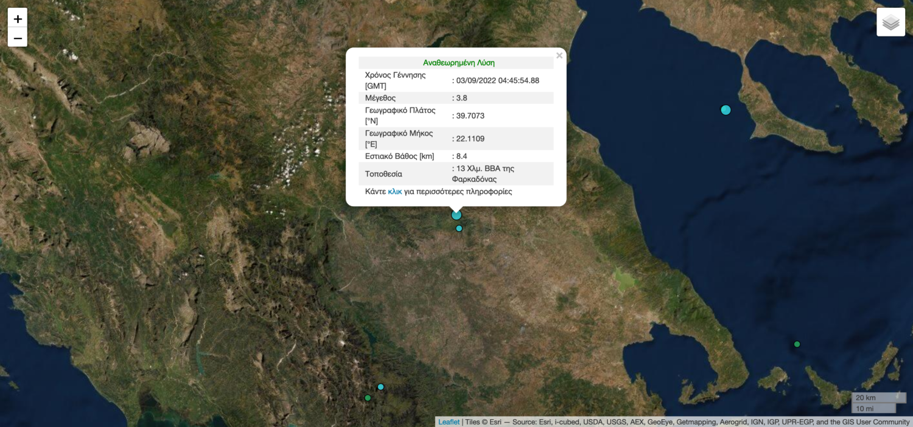The image size is (913, 427).
Task: Select the small cyan marker in the southwest
Action: (x=380, y=387)
